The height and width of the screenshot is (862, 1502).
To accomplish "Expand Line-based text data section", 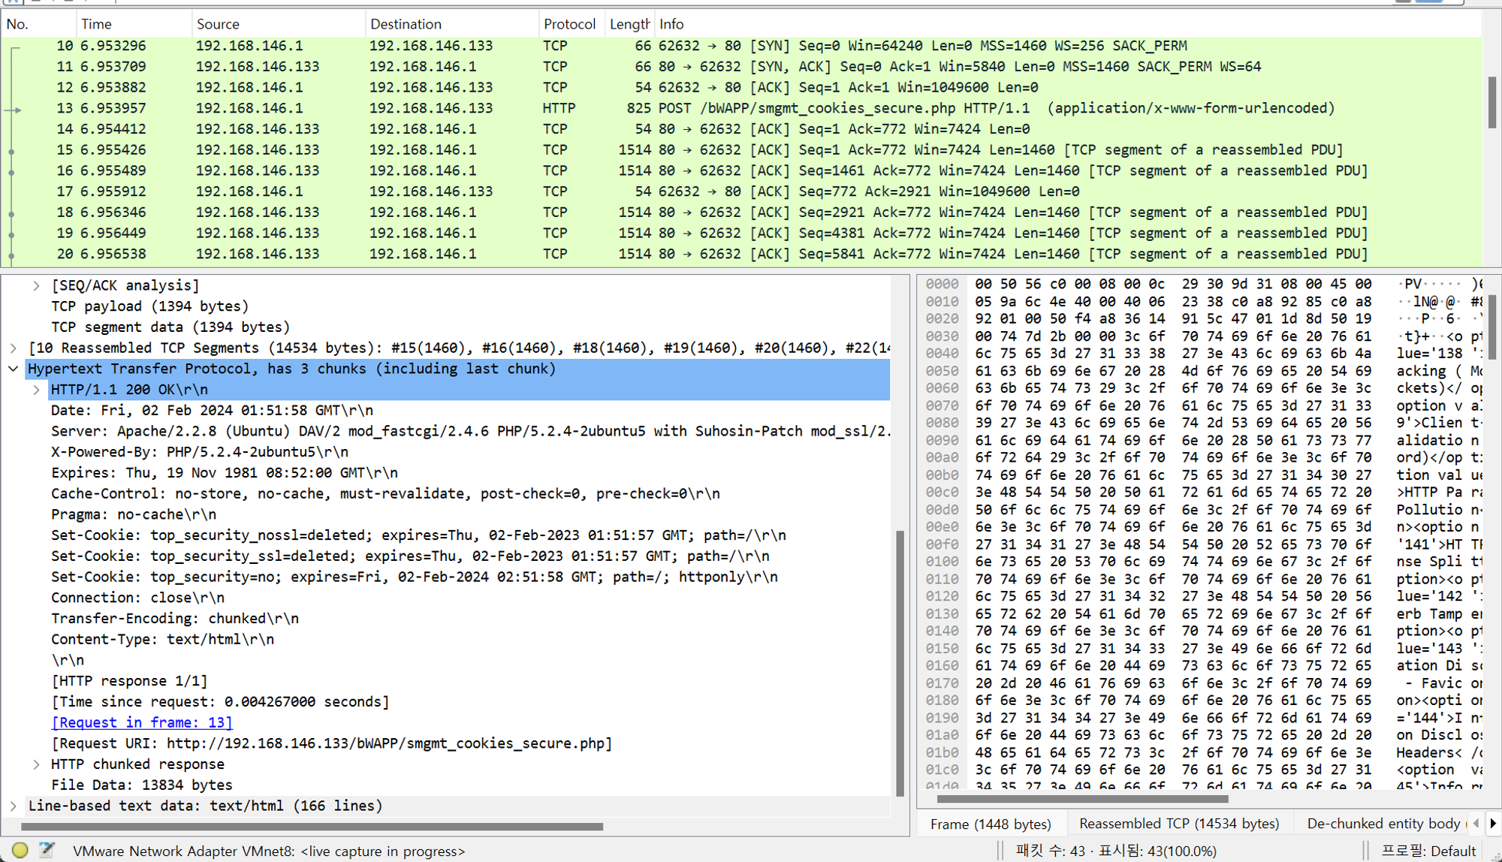I will tap(13, 806).
